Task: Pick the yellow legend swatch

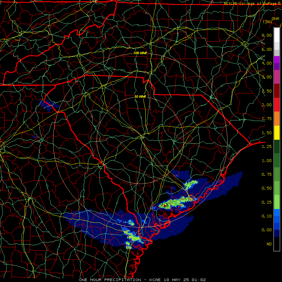Action: [277, 133]
